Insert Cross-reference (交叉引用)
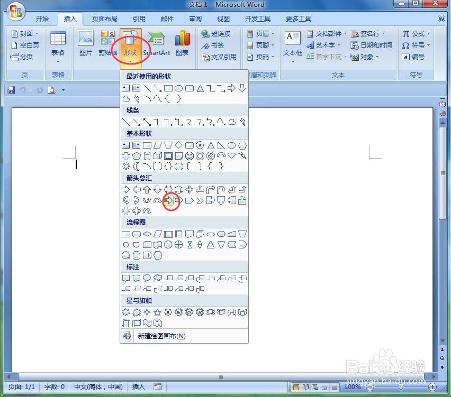The width and height of the screenshot is (451, 397). pyautogui.click(x=219, y=57)
